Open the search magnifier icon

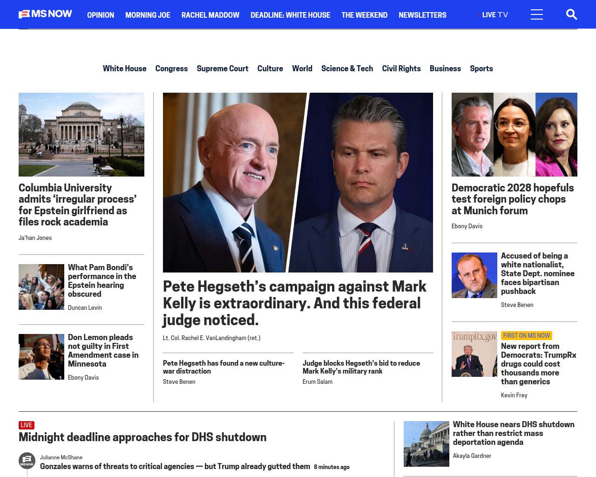(571, 14)
